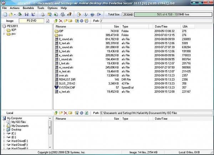Open the Tools menu
The width and height of the screenshot is (214, 155).
[x=41, y=8]
